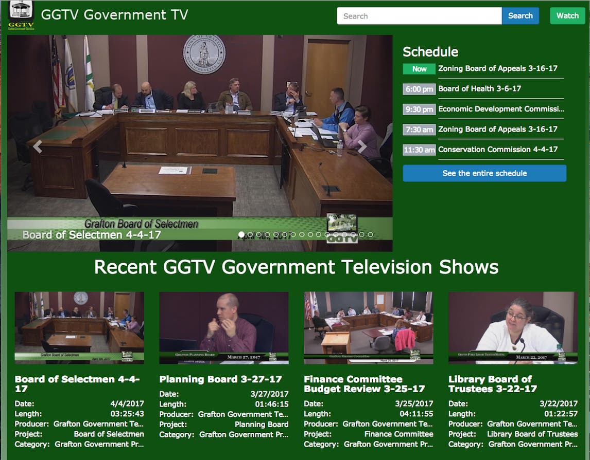Screen dimensions: 590x460
Task: Click inside the Search text field
Action: coord(419,16)
